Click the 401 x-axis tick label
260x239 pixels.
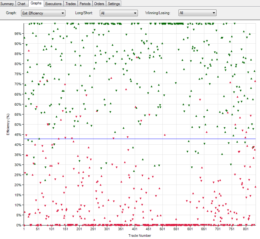point(135,229)
